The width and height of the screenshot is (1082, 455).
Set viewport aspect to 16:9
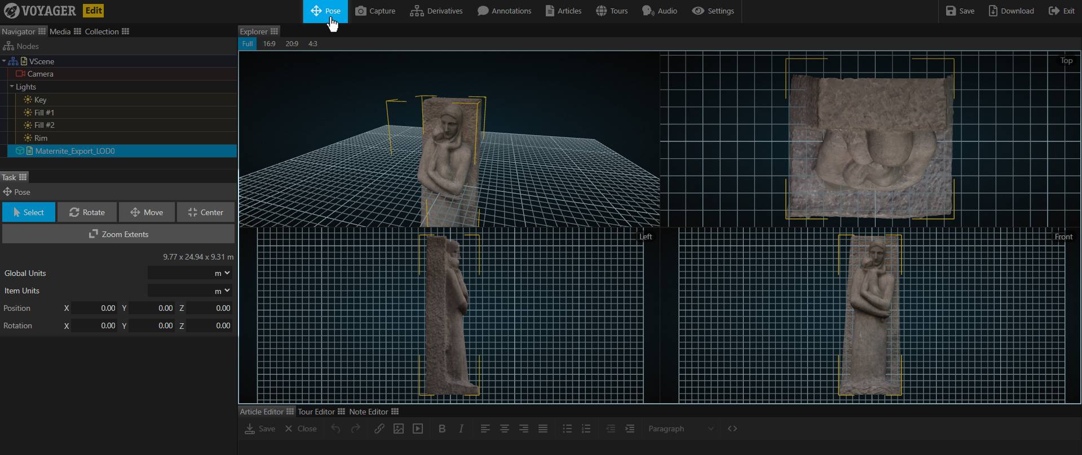269,44
